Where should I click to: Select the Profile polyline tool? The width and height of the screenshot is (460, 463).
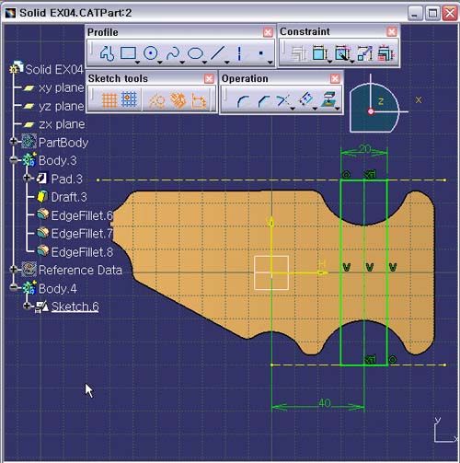(x=107, y=53)
